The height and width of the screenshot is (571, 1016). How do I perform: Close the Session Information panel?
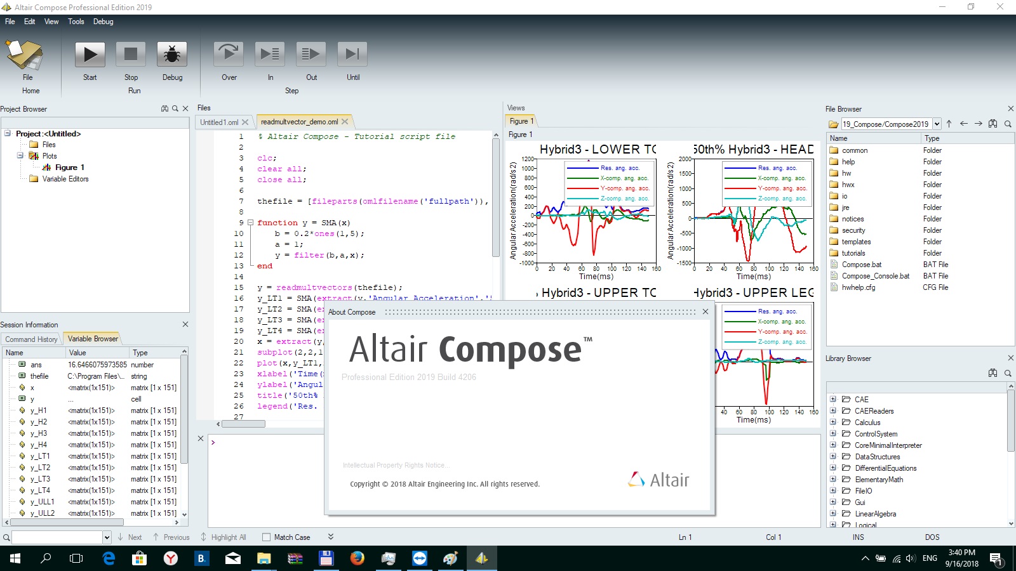click(x=185, y=324)
